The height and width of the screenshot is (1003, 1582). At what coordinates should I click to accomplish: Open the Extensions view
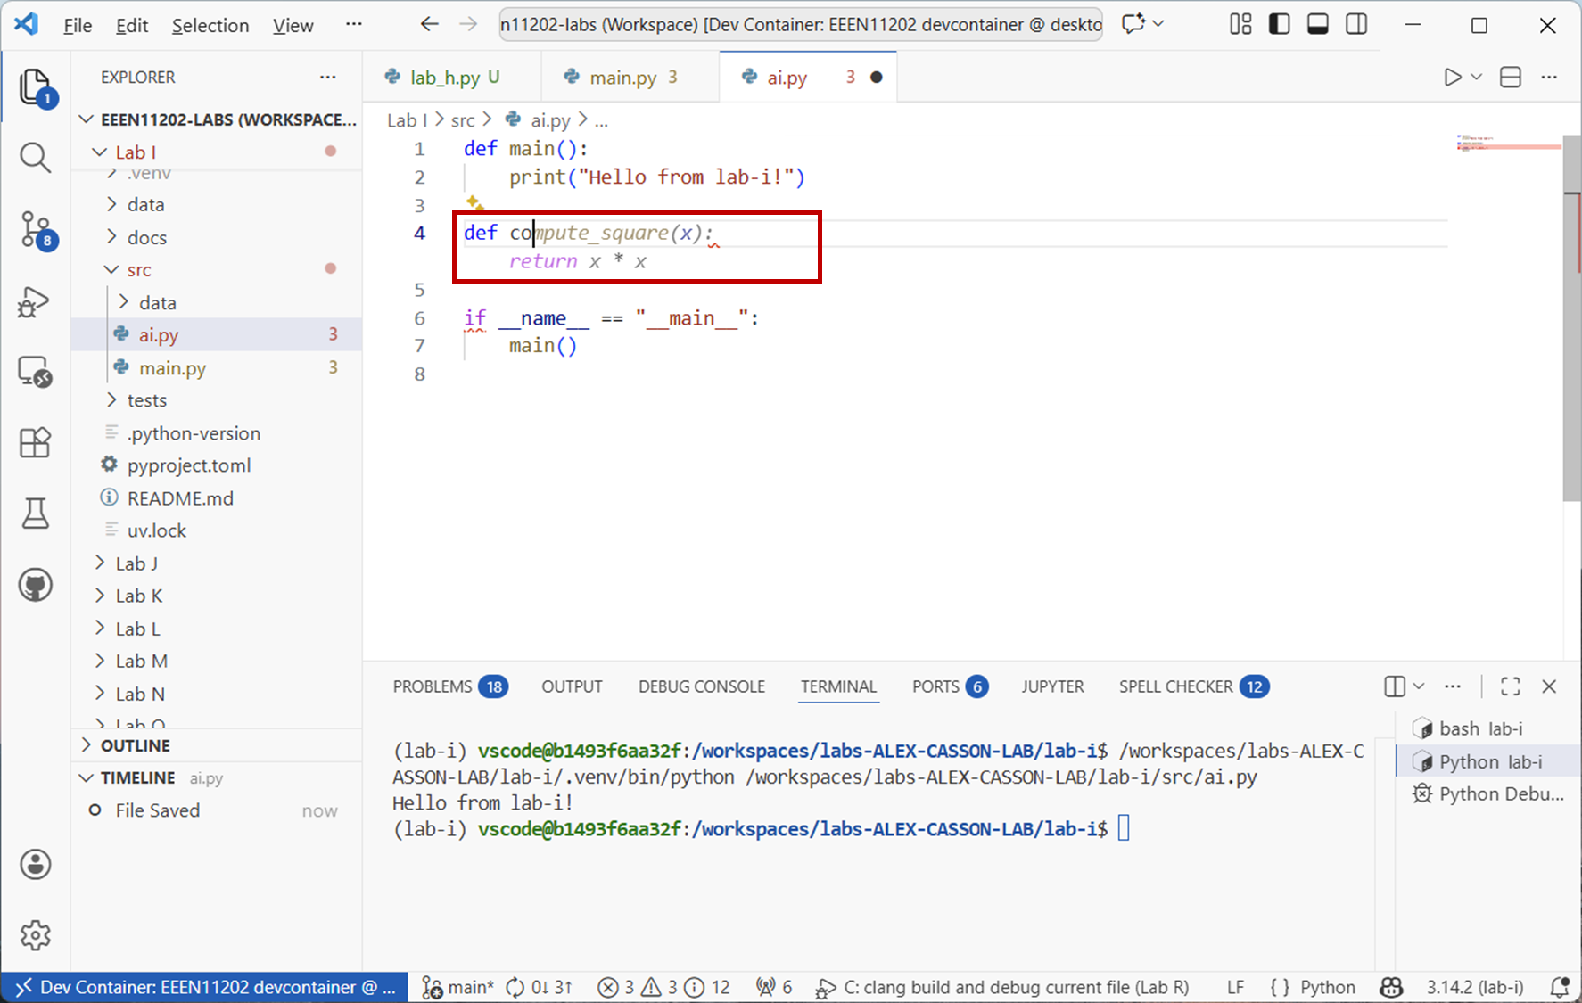35,442
